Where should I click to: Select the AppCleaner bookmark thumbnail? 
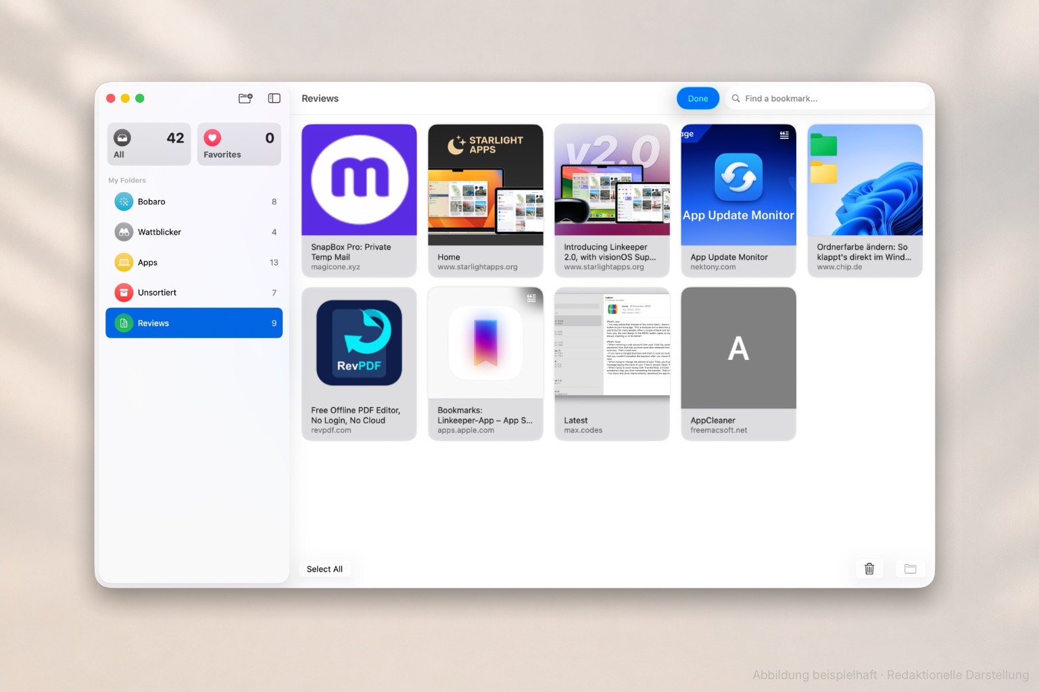pyautogui.click(x=738, y=348)
